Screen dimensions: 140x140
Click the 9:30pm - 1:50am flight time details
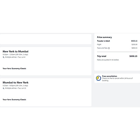[15, 54]
